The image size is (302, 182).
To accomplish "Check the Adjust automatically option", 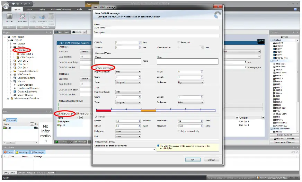I will pyautogui.click(x=179, y=131).
